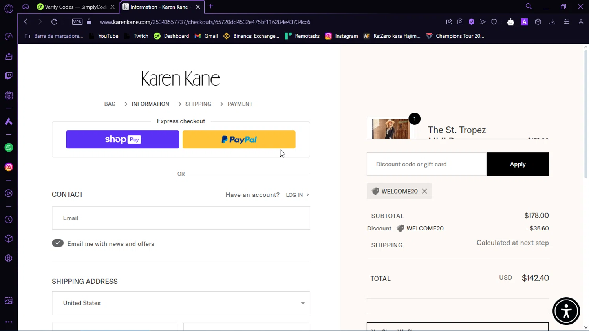
Task: Open the extensions cube in toolbar
Action: [x=538, y=22]
